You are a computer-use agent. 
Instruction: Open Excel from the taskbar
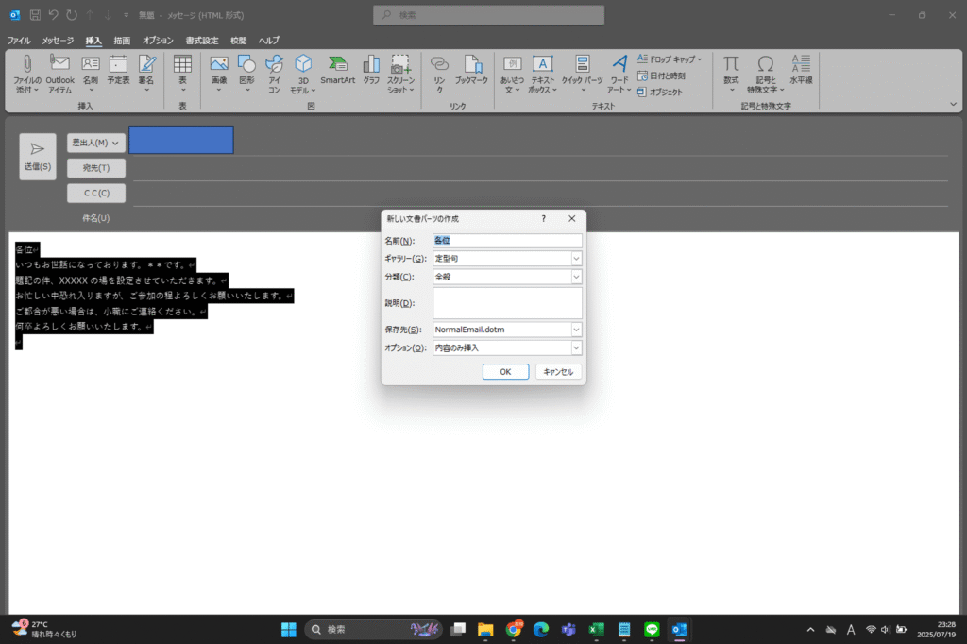click(597, 629)
